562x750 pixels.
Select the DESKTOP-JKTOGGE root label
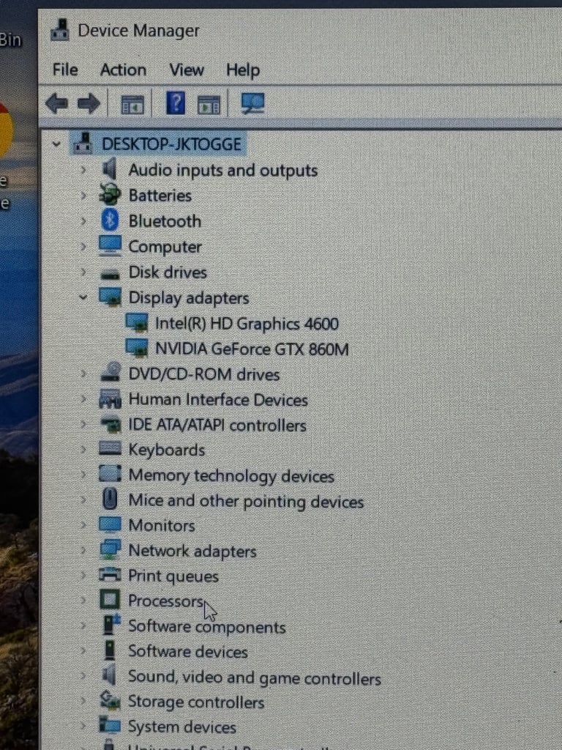pos(171,144)
